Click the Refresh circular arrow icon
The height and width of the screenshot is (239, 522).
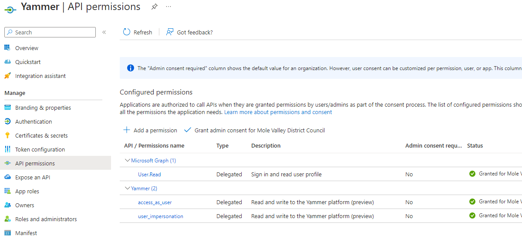127,32
